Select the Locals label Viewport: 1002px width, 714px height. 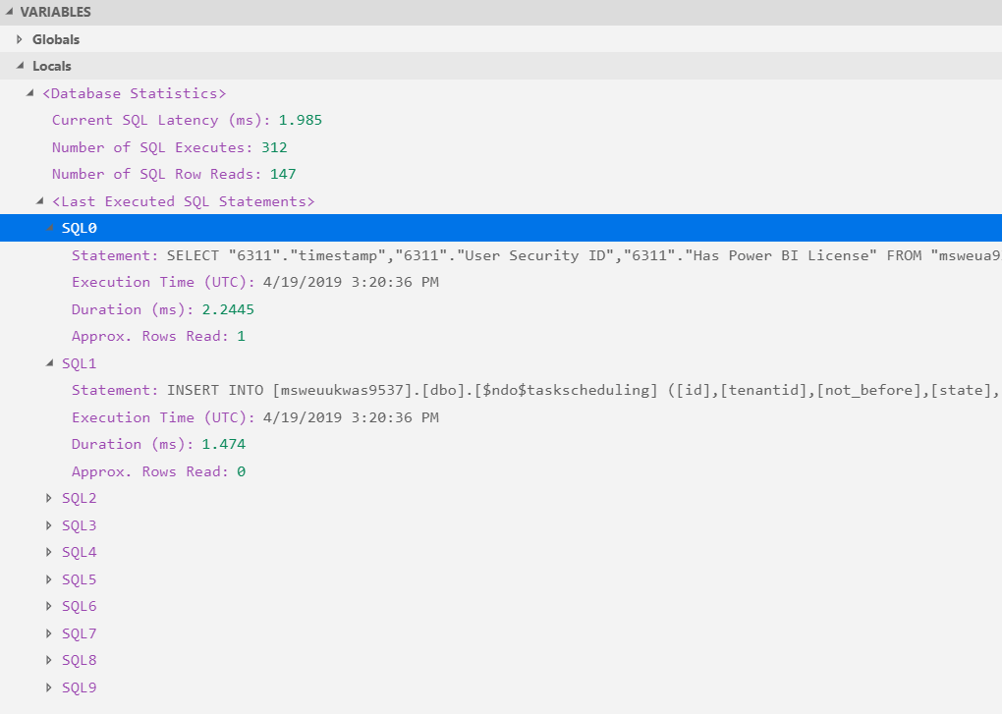pos(52,67)
